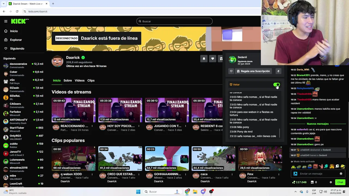Click the Enviar un mensaje chat input

(318, 174)
